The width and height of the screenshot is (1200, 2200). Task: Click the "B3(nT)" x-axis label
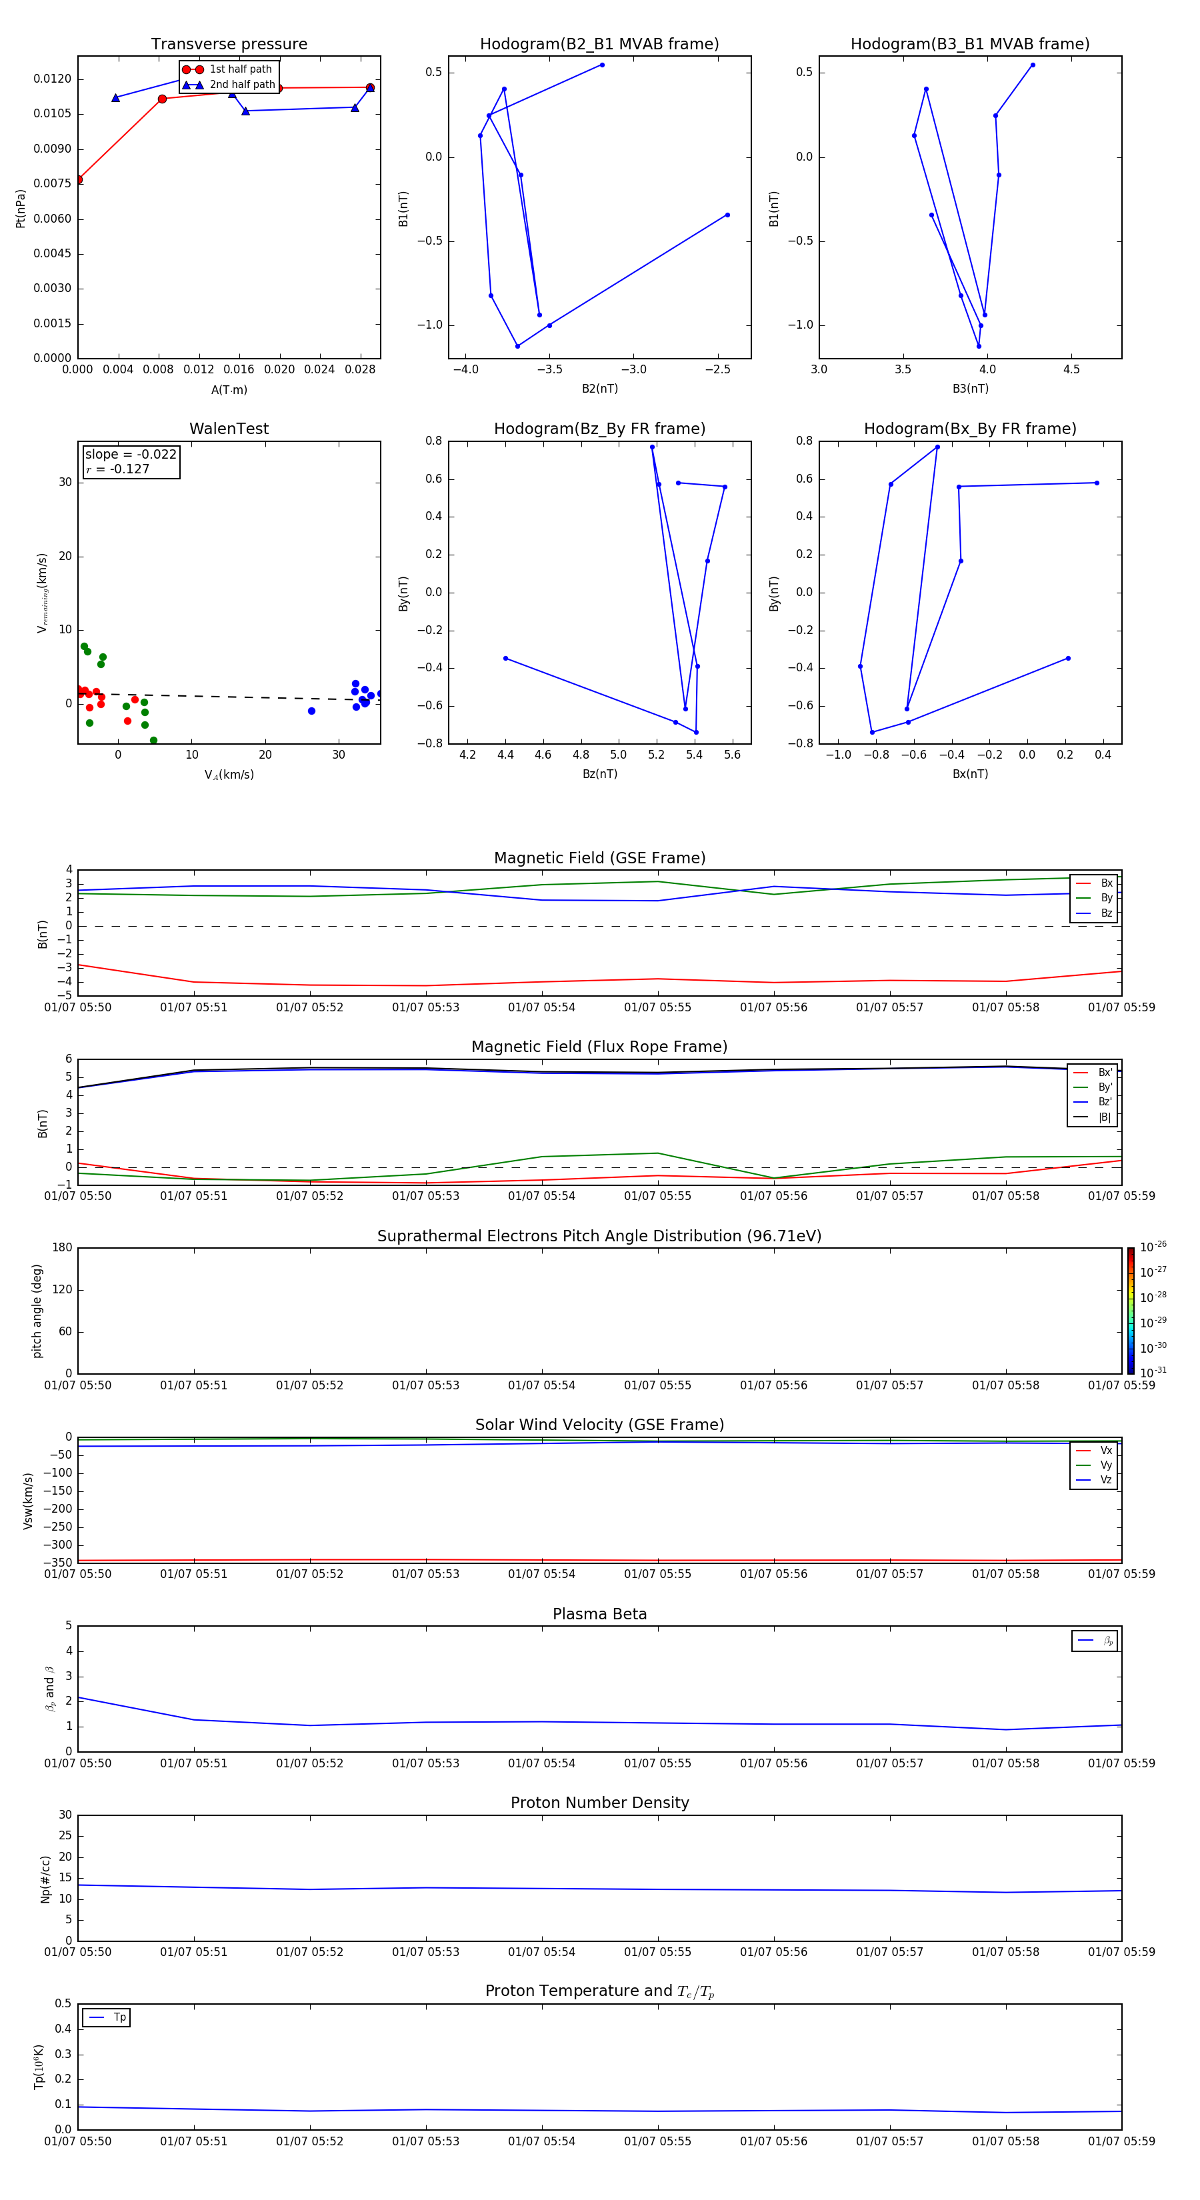(x=970, y=389)
